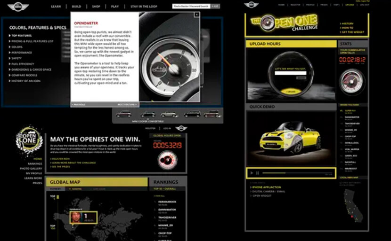Select the first car thumbnail in model strip
The width and height of the screenshot is (391, 241).
pos(123,114)
